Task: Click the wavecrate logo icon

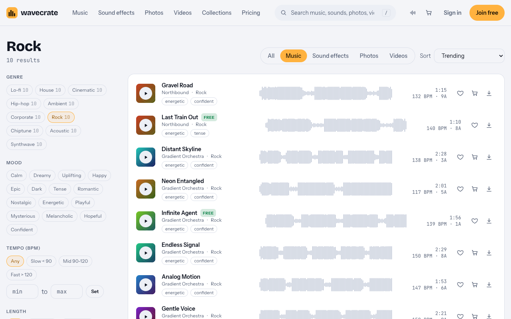Action: [12, 13]
